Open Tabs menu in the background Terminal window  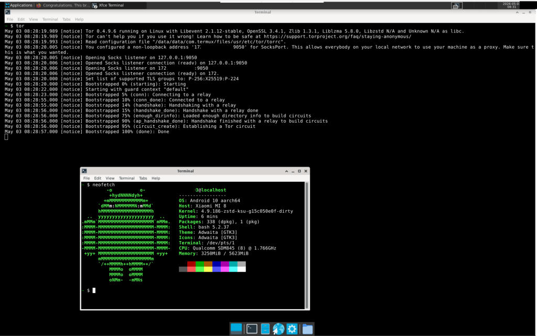click(x=67, y=19)
